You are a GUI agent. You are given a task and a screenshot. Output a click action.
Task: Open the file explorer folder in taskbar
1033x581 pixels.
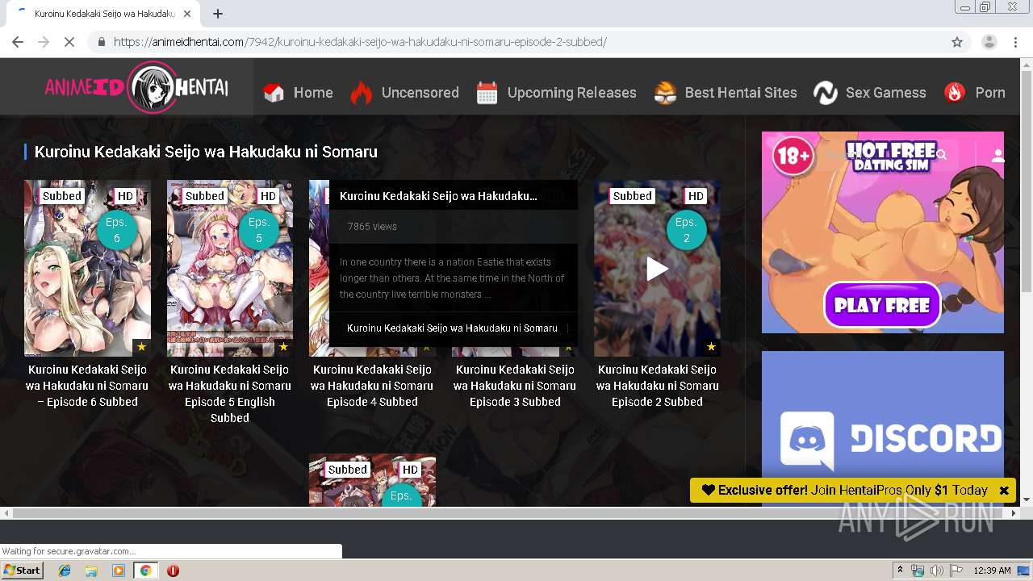point(91,571)
